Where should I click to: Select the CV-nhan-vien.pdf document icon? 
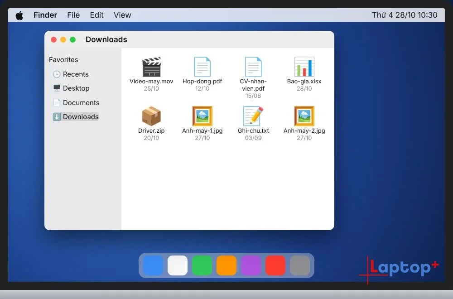[x=253, y=67]
